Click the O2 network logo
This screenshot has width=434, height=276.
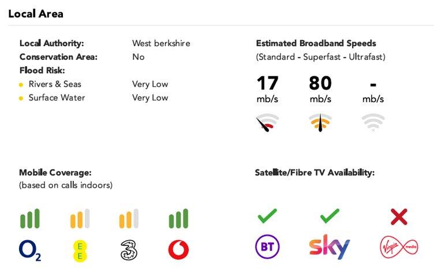point(30,250)
